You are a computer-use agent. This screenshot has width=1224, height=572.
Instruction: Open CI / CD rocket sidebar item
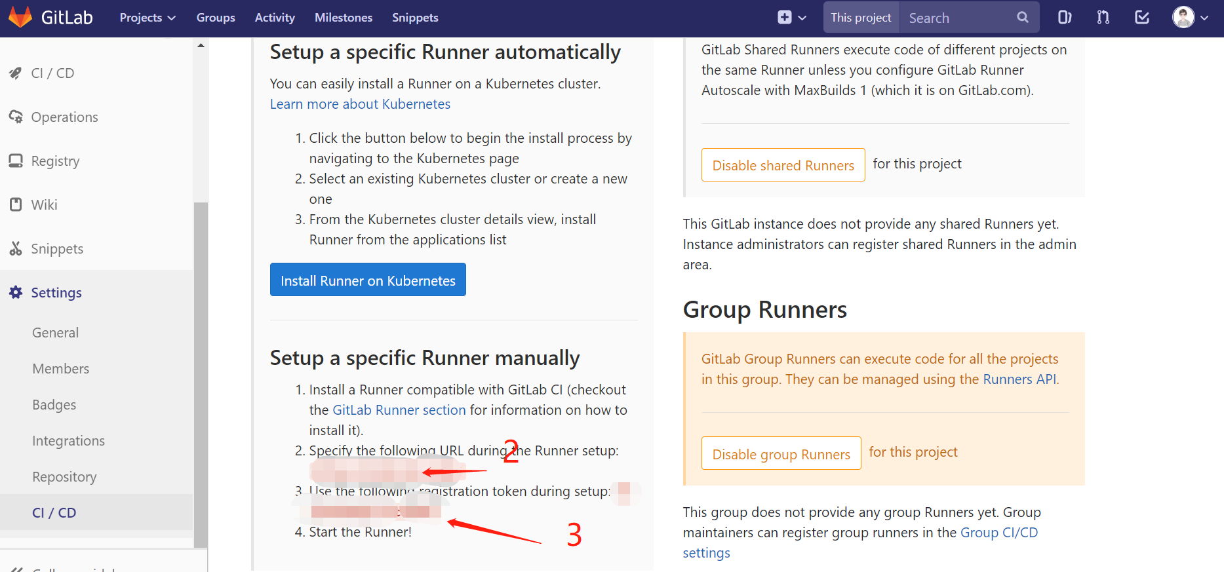[52, 73]
